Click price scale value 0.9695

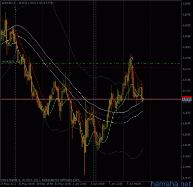pos(186,113)
